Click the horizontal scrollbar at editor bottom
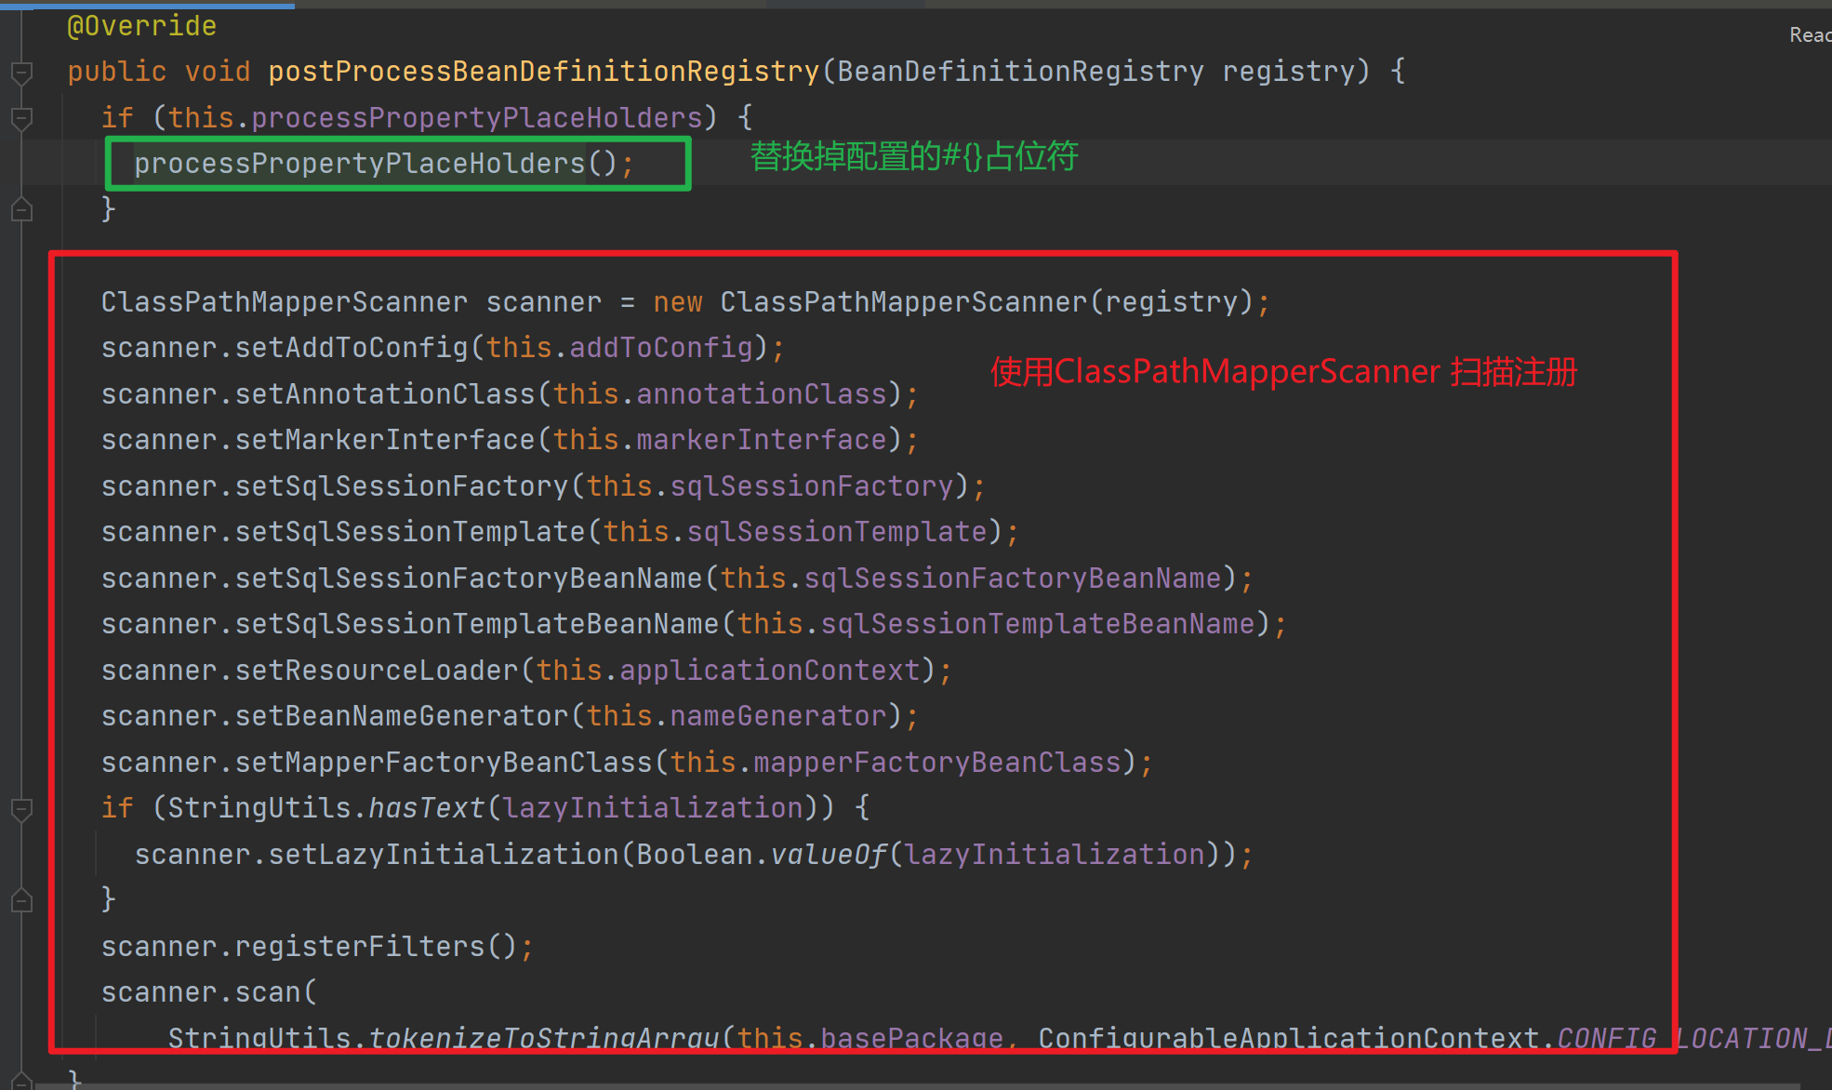 click(x=916, y=1086)
